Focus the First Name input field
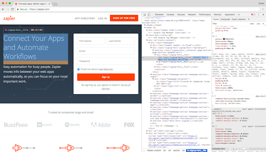266x152 pixels. click(91, 41)
